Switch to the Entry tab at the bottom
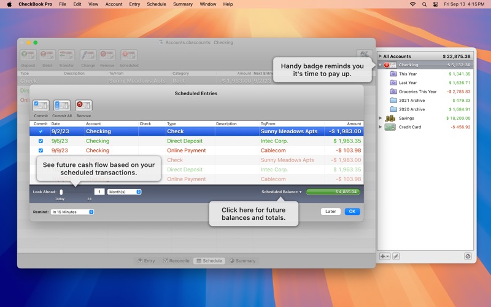This screenshot has width=491, height=307. pos(147,260)
